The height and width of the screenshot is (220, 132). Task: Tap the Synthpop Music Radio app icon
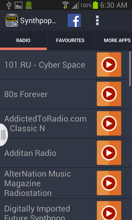pyautogui.click(x=12, y=20)
